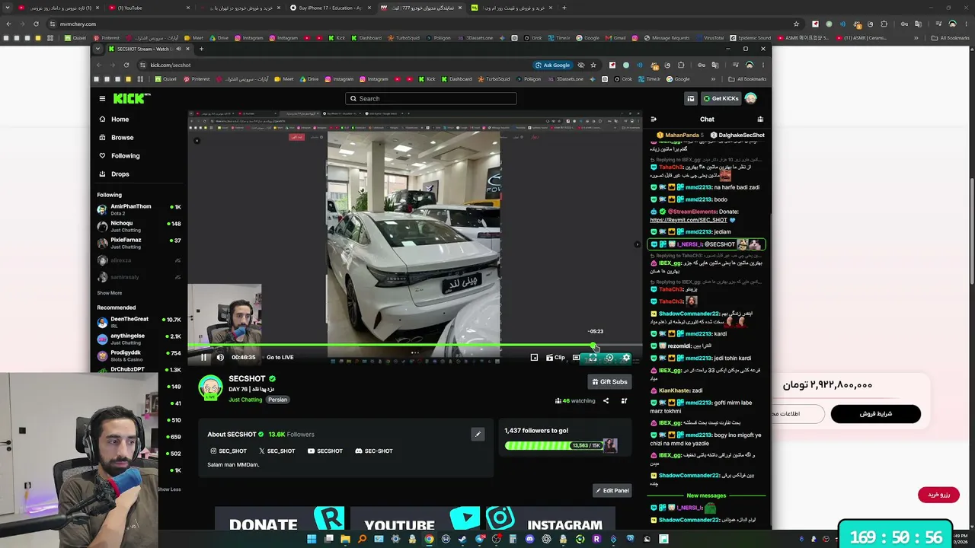The width and height of the screenshot is (975, 548).
Task: Open Prodigyddk recommended channel
Action: point(139,355)
